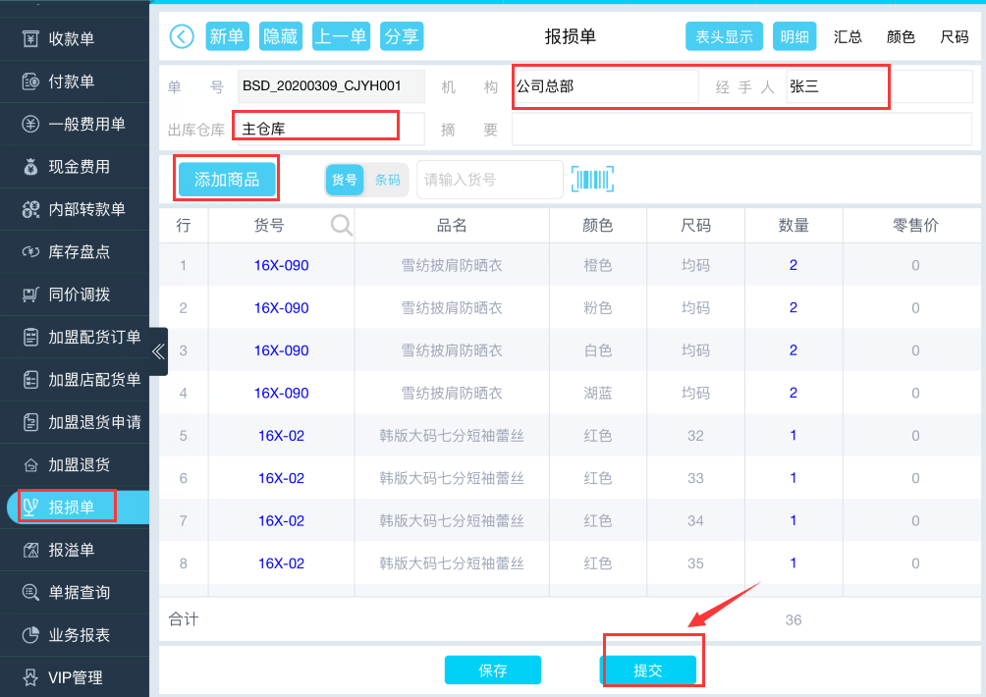Image resolution: width=986 pixels, height=697 pixels.
Task: Go to 业务报表 in sidebar
Action: tap(79, 635)
